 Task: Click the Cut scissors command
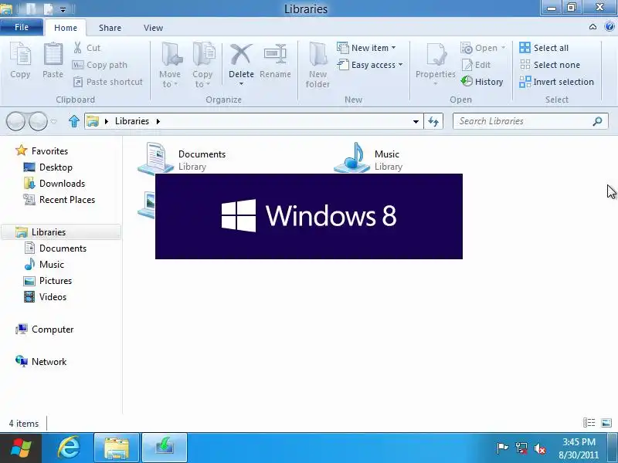(x=87, y=48)
